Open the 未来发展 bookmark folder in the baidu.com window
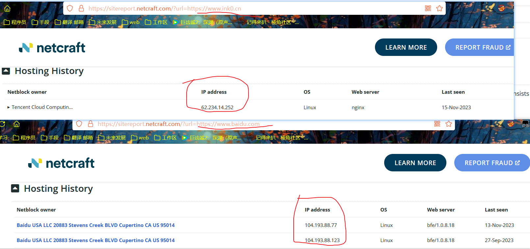 112,137
